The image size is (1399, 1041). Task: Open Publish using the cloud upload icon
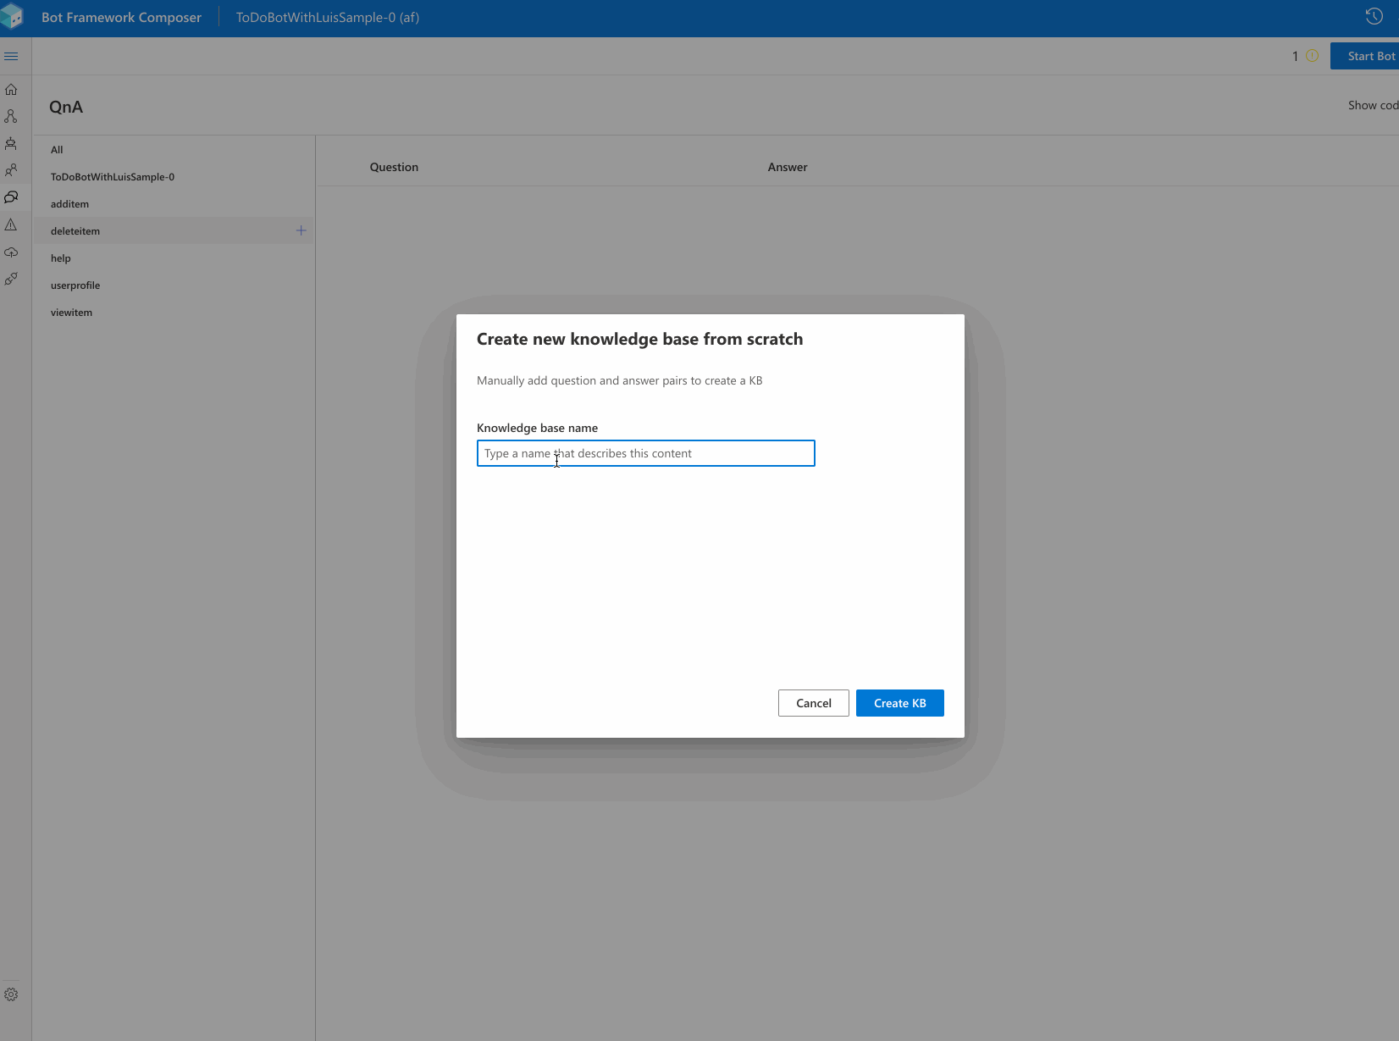(x=12, y=252)
